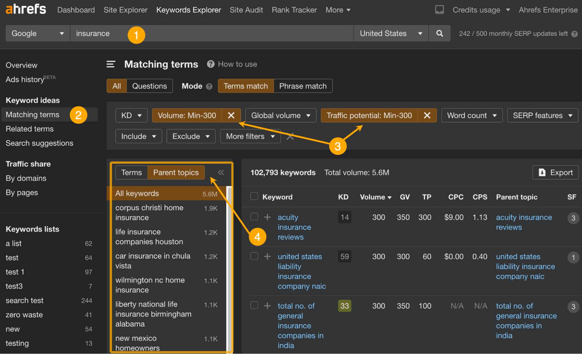Toggle the Volume Min-300 filter off
Image resolution: width=582 pixels, height=354 pixels.
pyautogui.click(x=231, y=116)
